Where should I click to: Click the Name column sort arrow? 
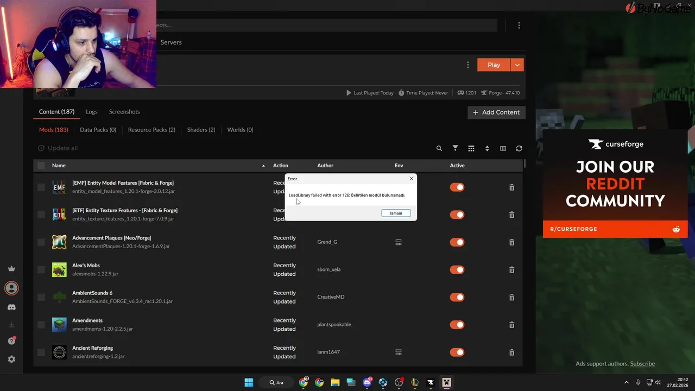(x=263, y=166)
